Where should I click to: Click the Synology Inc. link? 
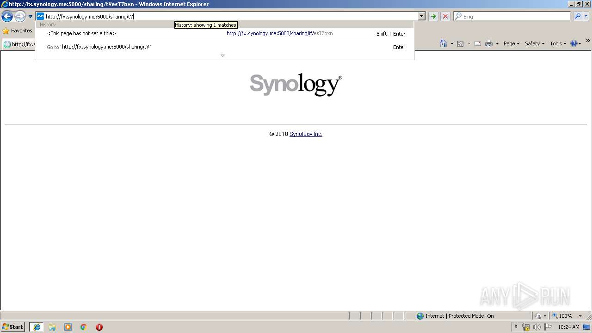(306, 134)
